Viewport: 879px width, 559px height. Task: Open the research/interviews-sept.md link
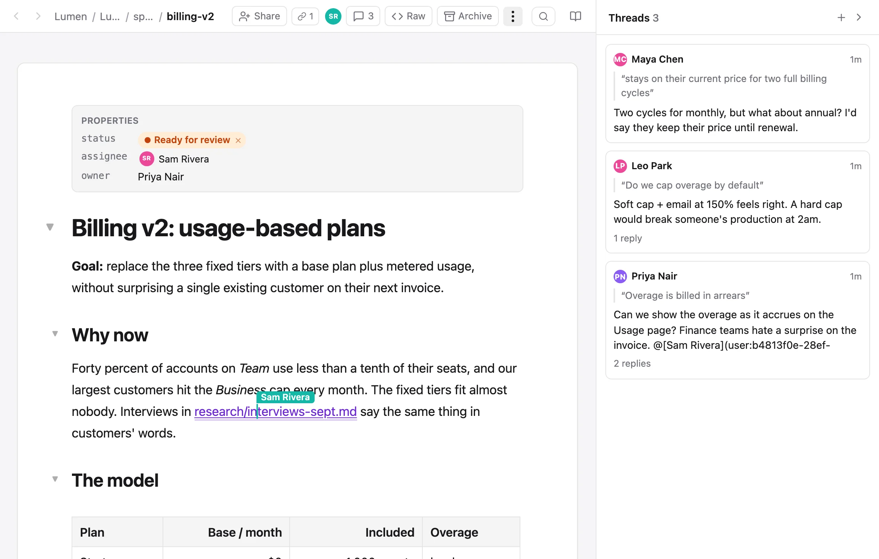[x=275, y=412]
